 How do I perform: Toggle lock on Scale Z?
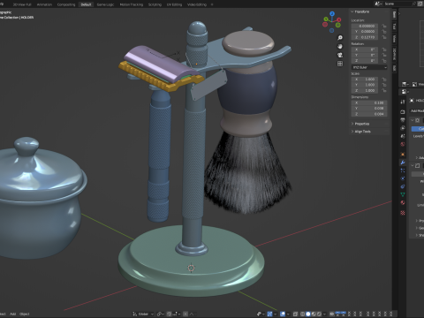pos(384,90)
